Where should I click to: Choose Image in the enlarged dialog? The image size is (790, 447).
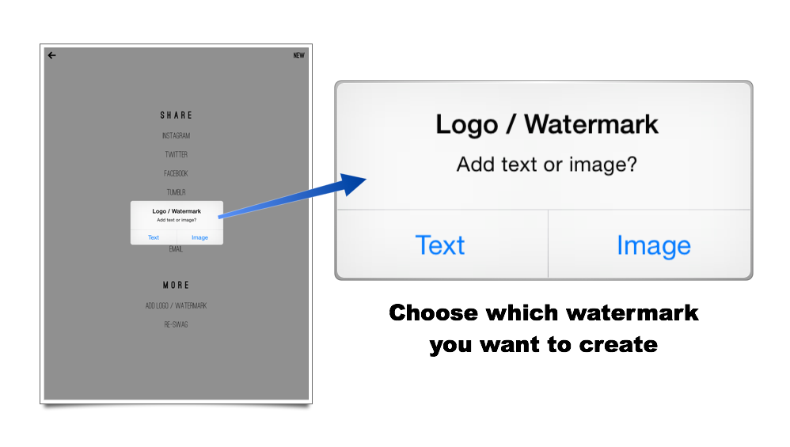pos(653,245)
